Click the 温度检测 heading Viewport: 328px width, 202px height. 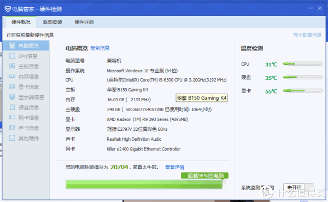pyautogui.click(x=251, y=48)
